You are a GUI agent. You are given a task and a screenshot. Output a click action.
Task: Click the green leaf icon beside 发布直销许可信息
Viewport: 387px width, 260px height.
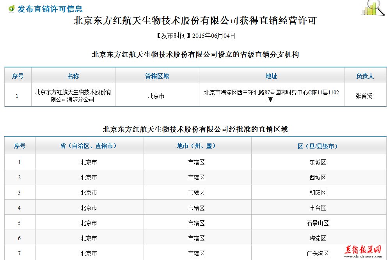click(11, 9)
